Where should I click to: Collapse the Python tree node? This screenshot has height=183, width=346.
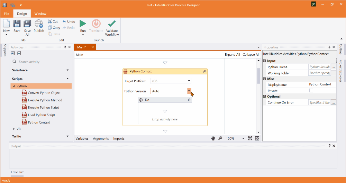pos(14,86)
